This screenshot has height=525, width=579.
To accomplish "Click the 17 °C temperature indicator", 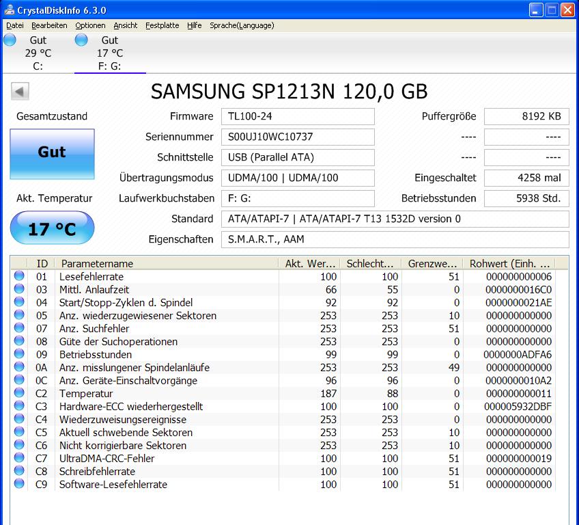I will tap(52, 228).
